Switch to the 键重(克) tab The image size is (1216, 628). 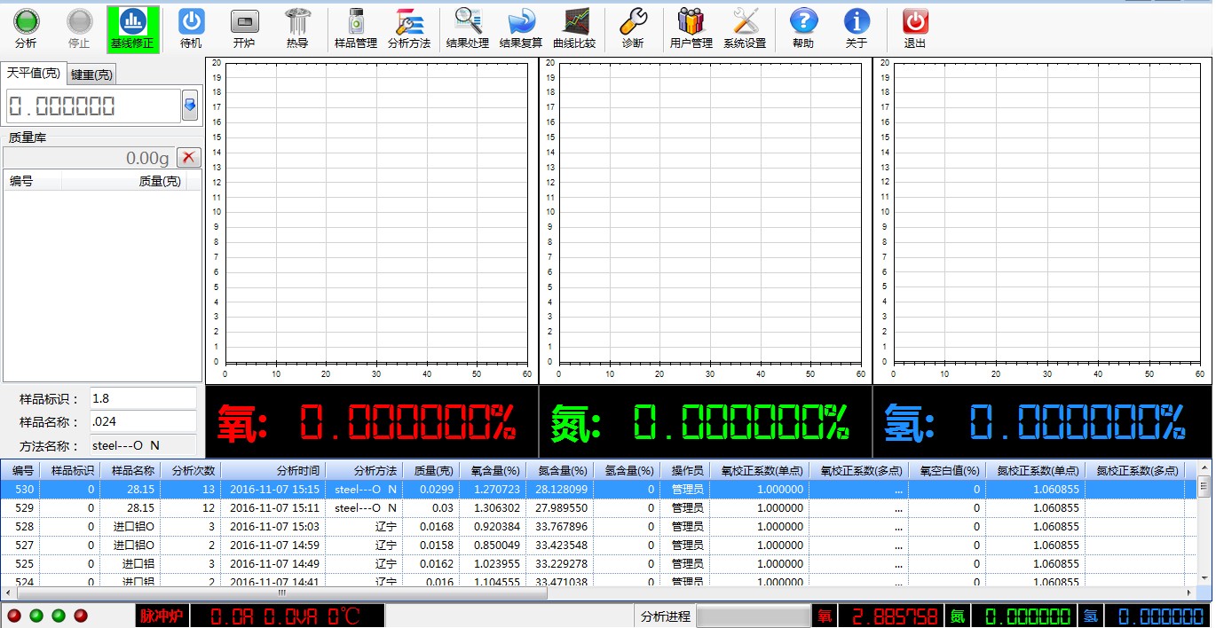pos(92,75)
